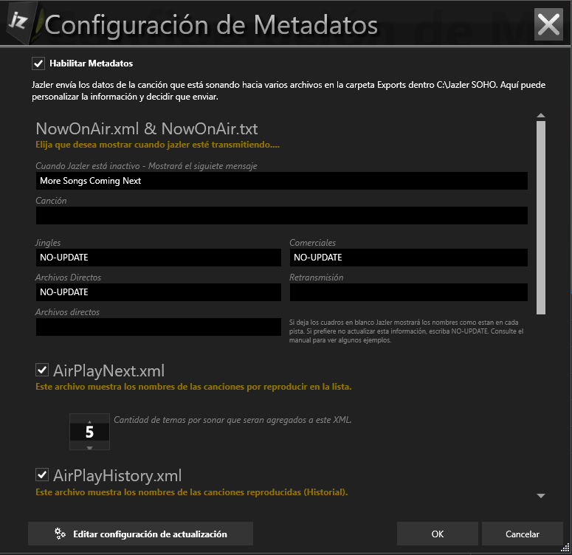Open Editar configuración de actualización

140,534
